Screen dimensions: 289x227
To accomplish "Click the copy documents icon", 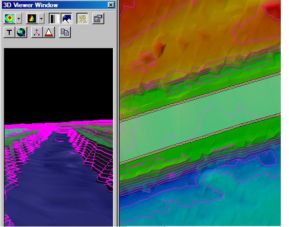I will coord(65,32).
